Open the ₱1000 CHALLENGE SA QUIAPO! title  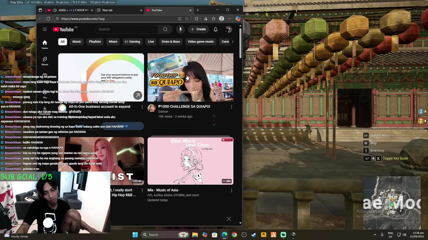(x=184, y=107)
